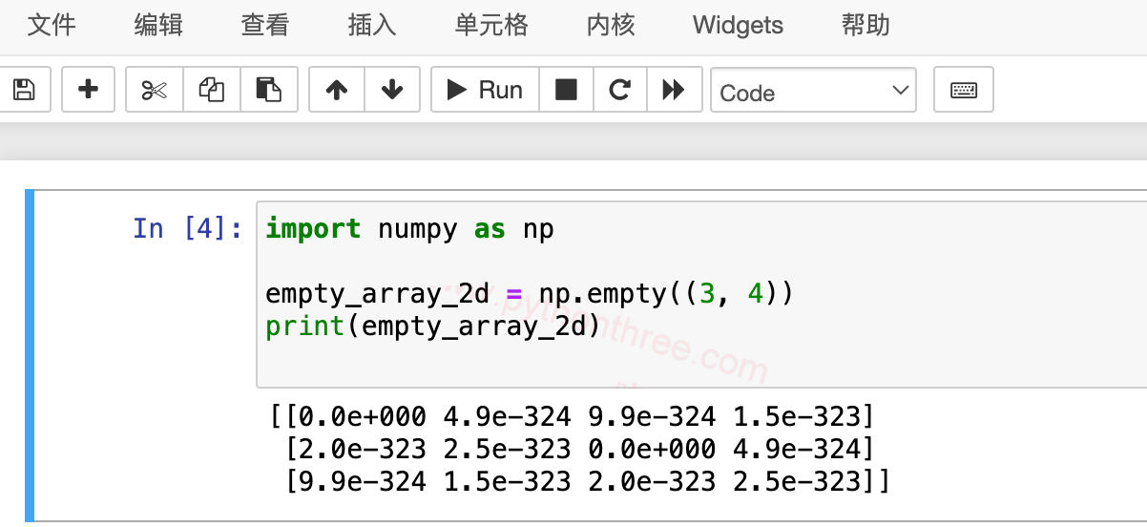This screenshot has height=527, width=1147.
Task: Click the import numpy as np line
Action: pos(409,229)
